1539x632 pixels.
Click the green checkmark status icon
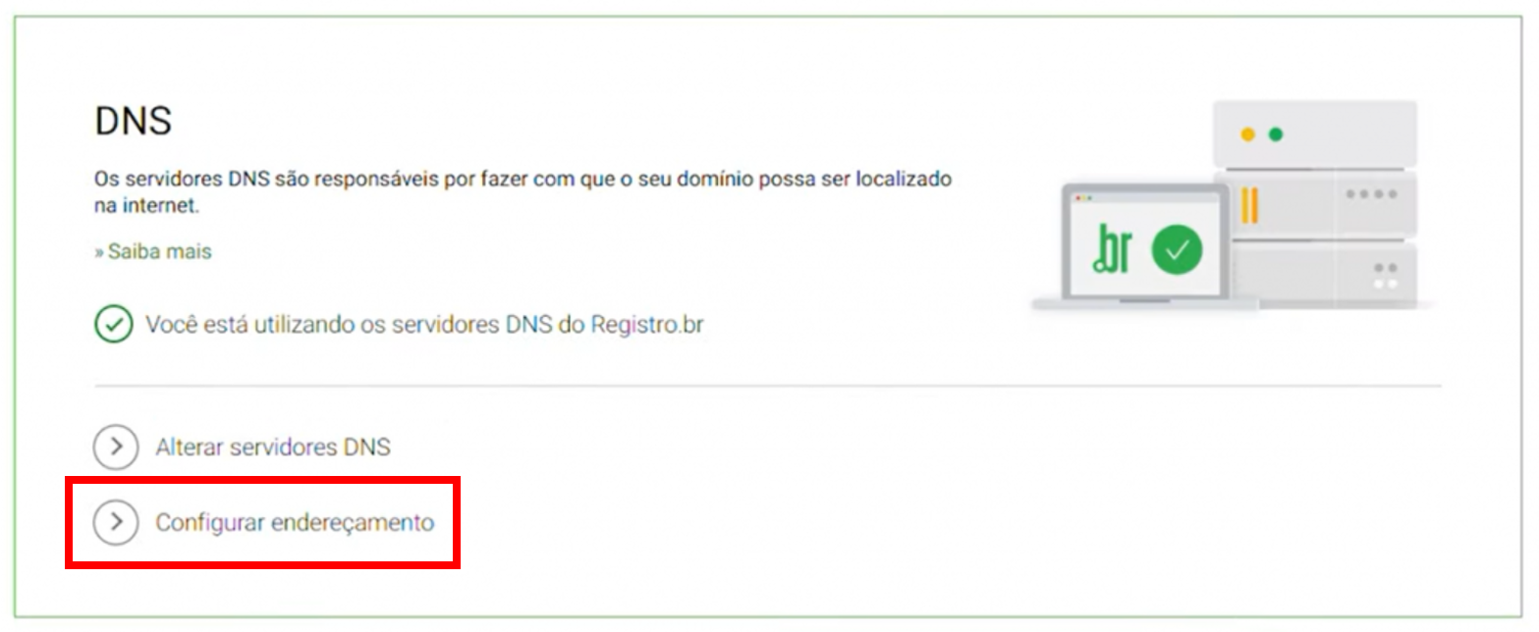pyautogui.click(x=114, y=324)
